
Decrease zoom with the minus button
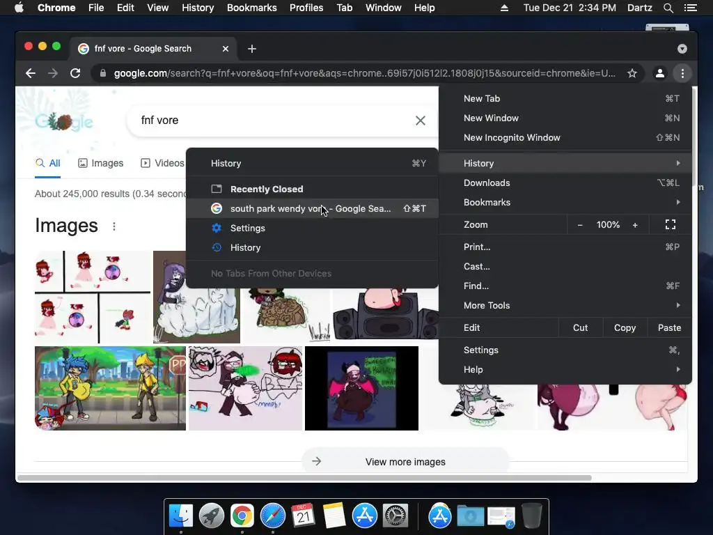(x=580, y=225)
